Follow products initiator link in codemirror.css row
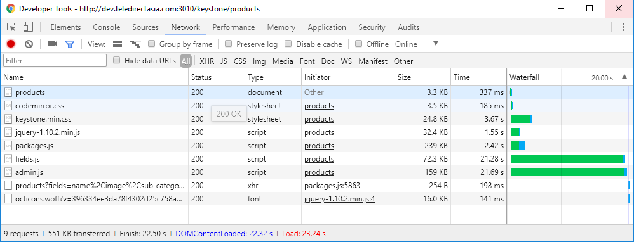The image size is (634, 242). 320,106
